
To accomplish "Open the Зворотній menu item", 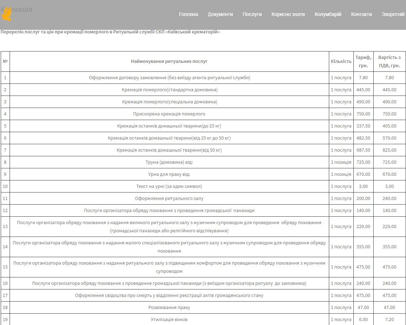I will pos(393,14).
